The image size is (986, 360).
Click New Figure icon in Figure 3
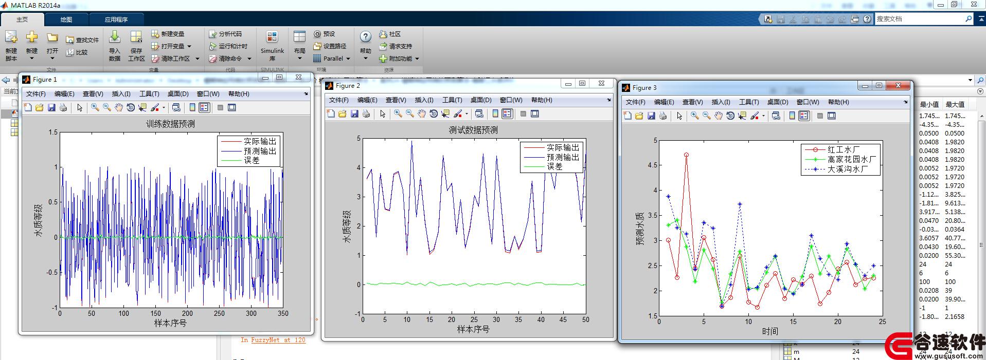point(628,116)
